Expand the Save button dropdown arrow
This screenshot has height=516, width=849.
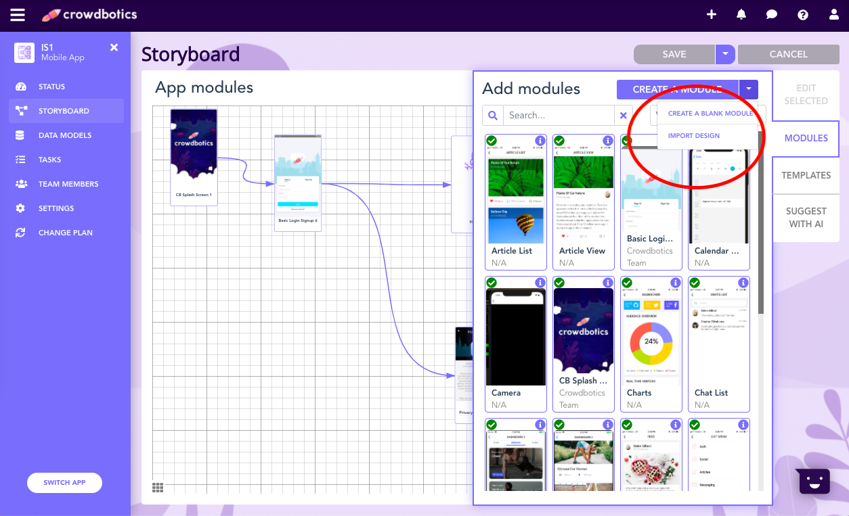click(725, 54)
